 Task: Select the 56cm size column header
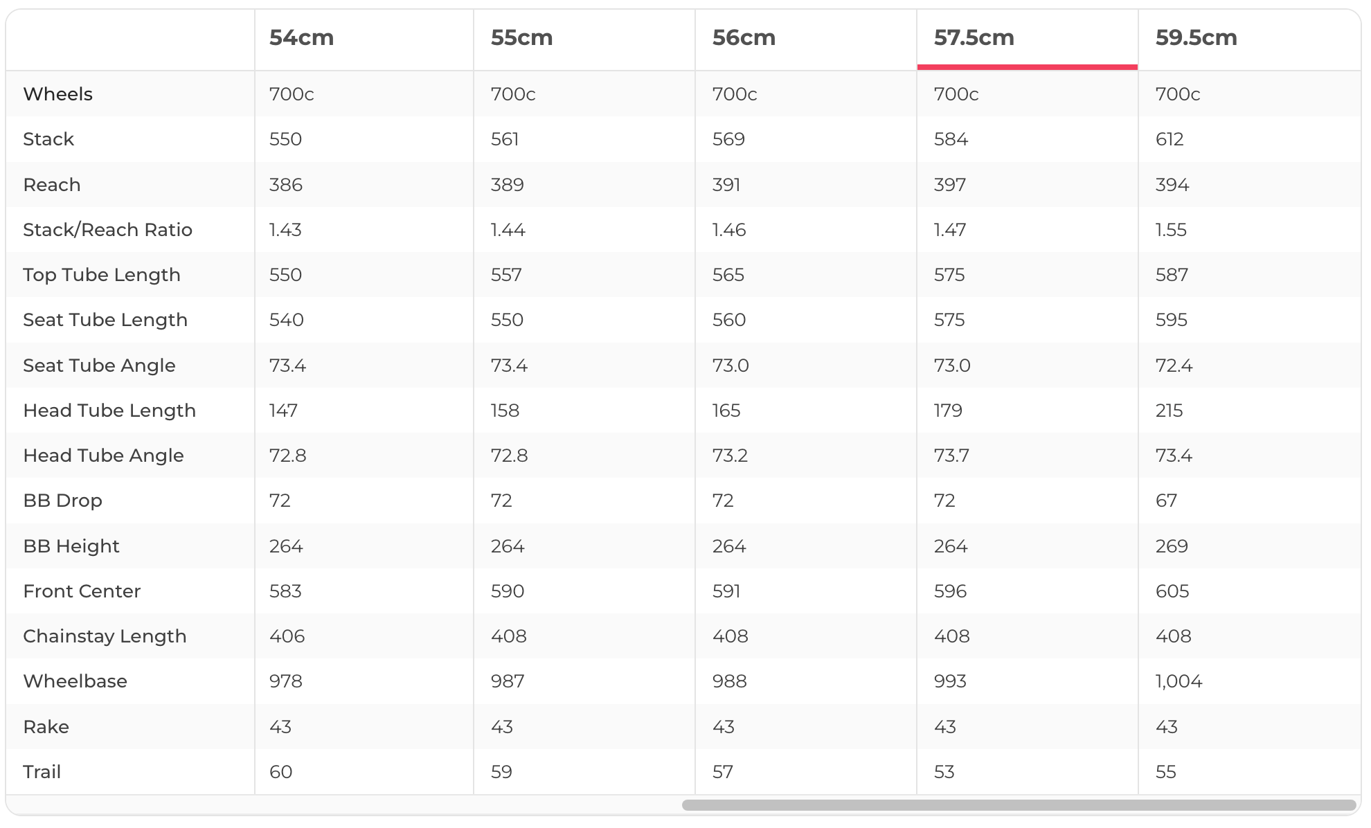tap(744, 38)
